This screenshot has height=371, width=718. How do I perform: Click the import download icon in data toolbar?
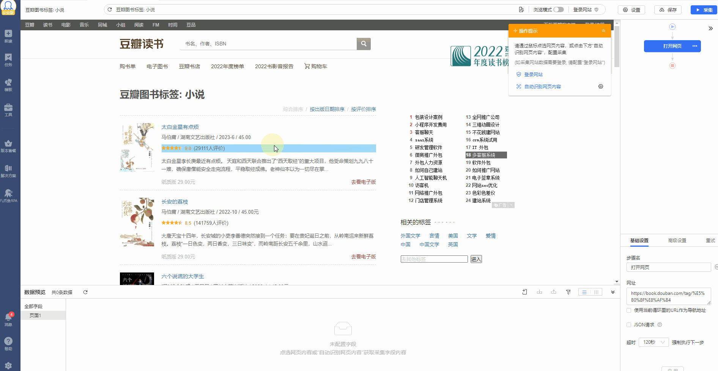[x=539, y=292]
